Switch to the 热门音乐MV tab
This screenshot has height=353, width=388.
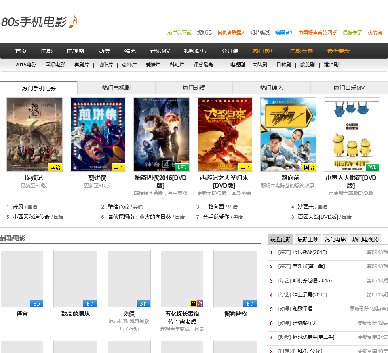pyautogui.click(x=349, y=88)
